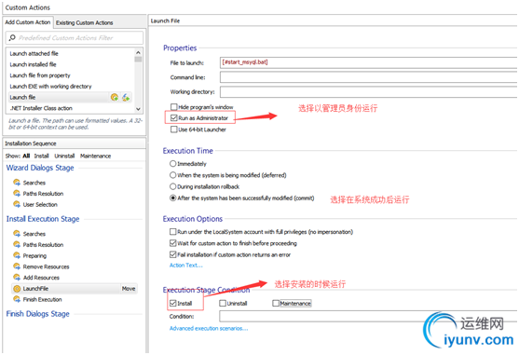
Task: Click the Searches icon under Wizard Dialogs Stage
Action: (x=17, y=183)
